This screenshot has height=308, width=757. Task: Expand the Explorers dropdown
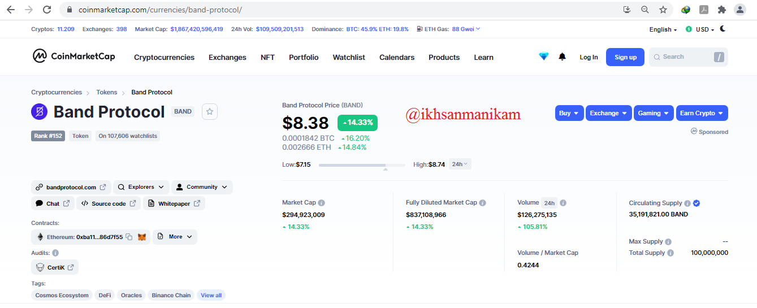(141, 187)
